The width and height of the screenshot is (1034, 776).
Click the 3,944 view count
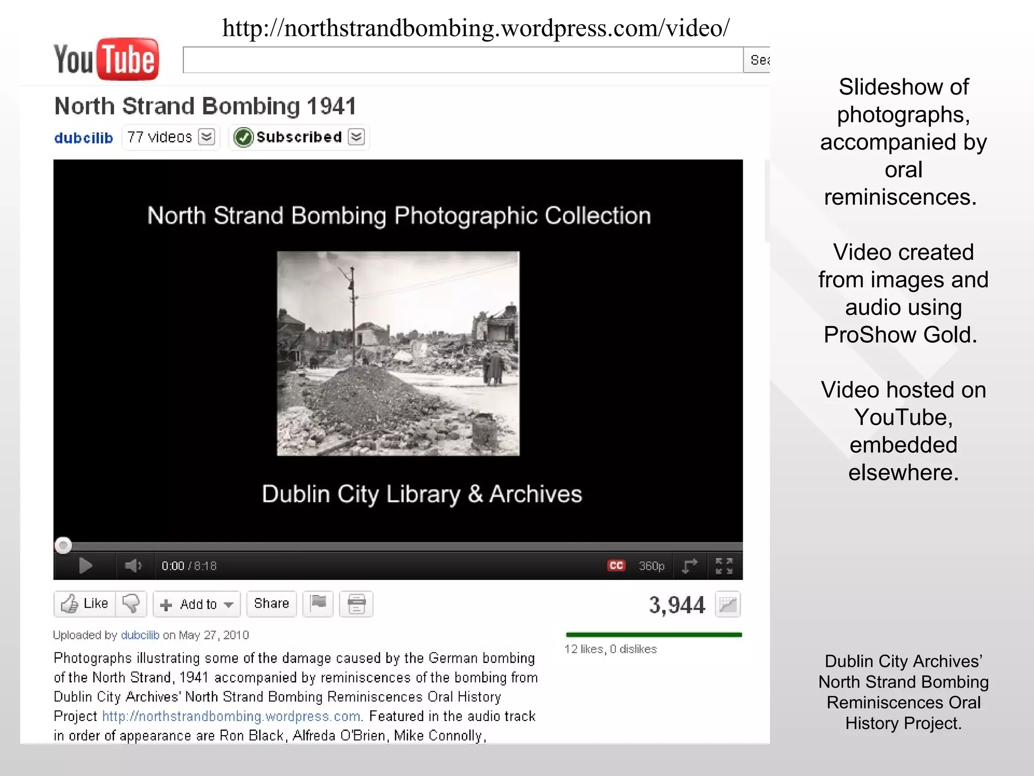coord(677,605)
